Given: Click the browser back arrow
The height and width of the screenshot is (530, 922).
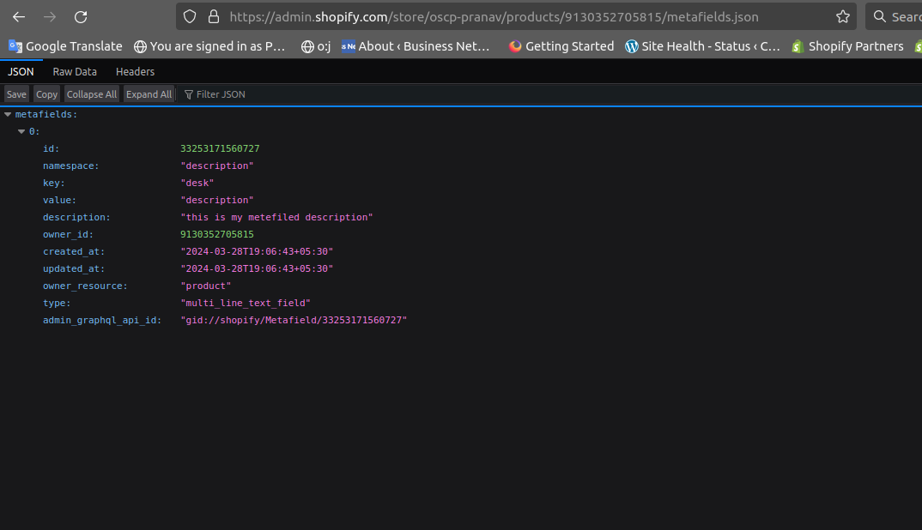Looking at the screenshot, I should point(19,17).
